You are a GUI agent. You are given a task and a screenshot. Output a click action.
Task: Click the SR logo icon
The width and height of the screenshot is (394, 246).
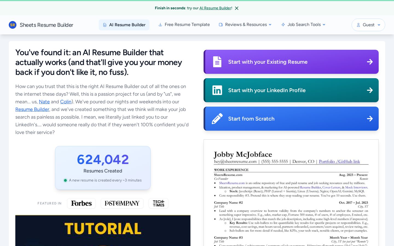(13, 25)
